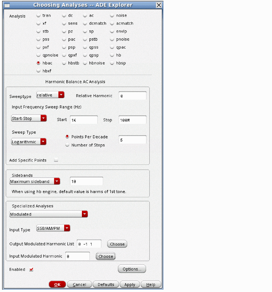
Task: Select the hbac analysis radio button
Action: pyautogui.click(x=38, y=63)
